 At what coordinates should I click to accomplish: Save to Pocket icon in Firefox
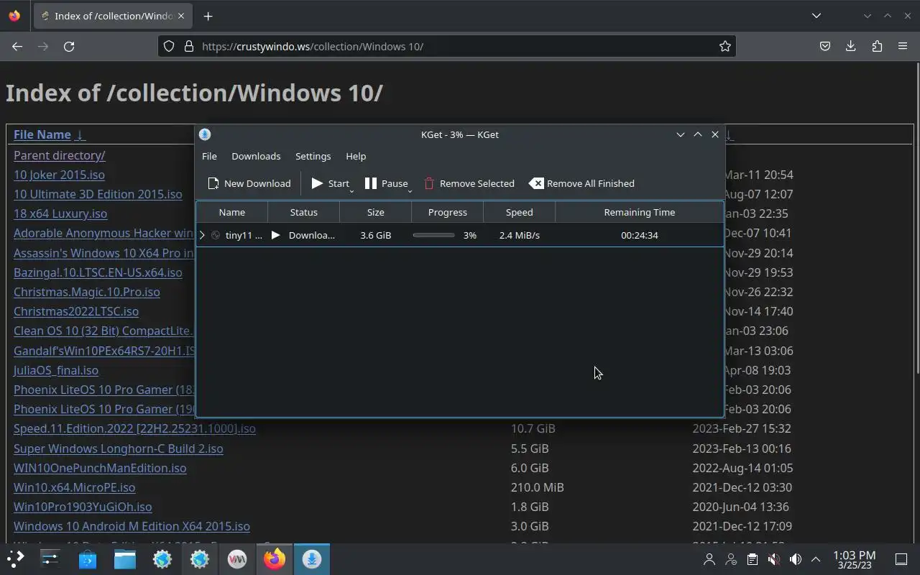(x=824, y=46)
